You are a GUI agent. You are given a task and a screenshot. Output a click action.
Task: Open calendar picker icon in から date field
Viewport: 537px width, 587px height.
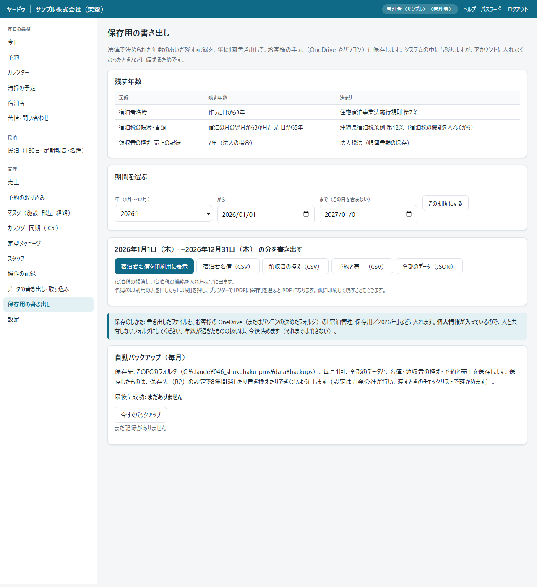click(306, 214)
